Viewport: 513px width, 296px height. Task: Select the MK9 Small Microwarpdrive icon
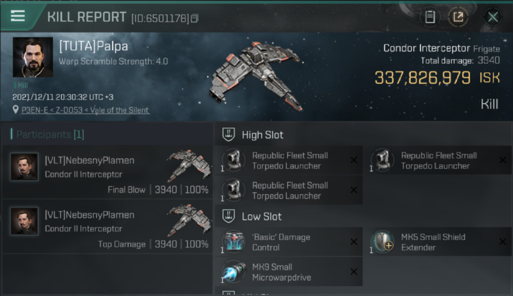tap(234, 272)
